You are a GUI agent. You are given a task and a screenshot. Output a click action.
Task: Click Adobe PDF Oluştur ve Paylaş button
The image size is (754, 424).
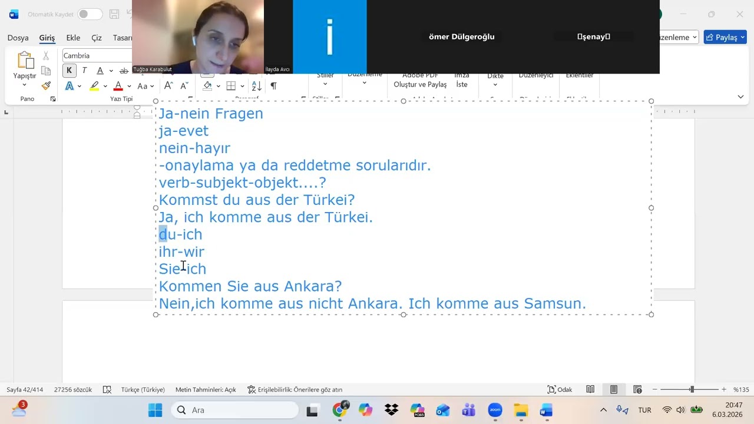[420, 80]
